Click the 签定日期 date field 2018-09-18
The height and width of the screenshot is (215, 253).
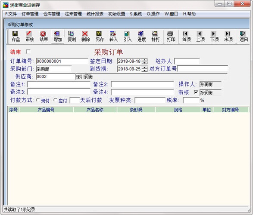pyautogui.click(x=130, y=61)
